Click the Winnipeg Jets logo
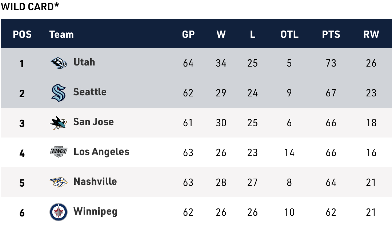 coord(59,212)
